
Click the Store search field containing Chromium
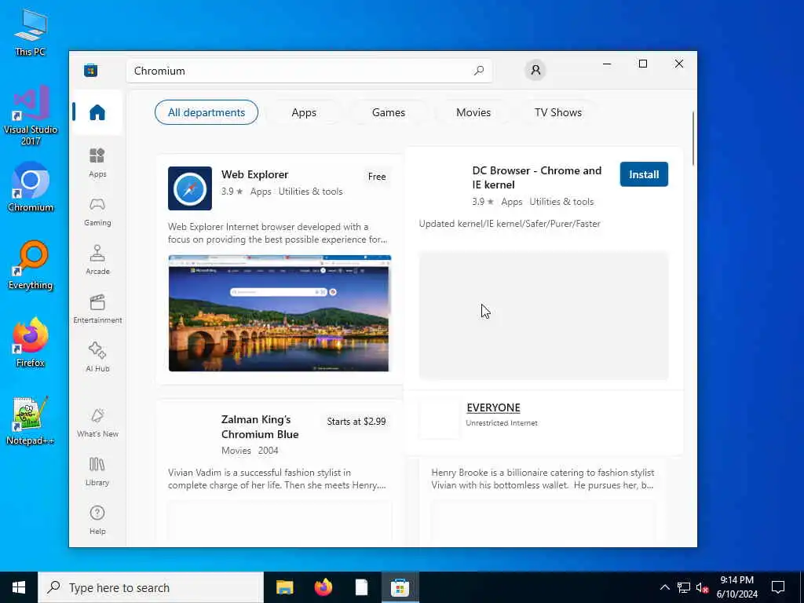pos(309,71)
